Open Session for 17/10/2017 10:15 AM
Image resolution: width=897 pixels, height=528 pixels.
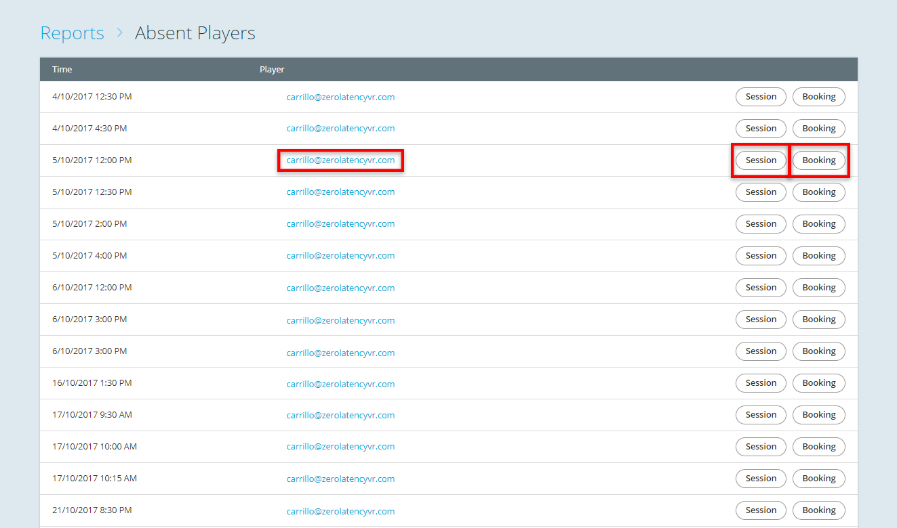pos(761,479)
